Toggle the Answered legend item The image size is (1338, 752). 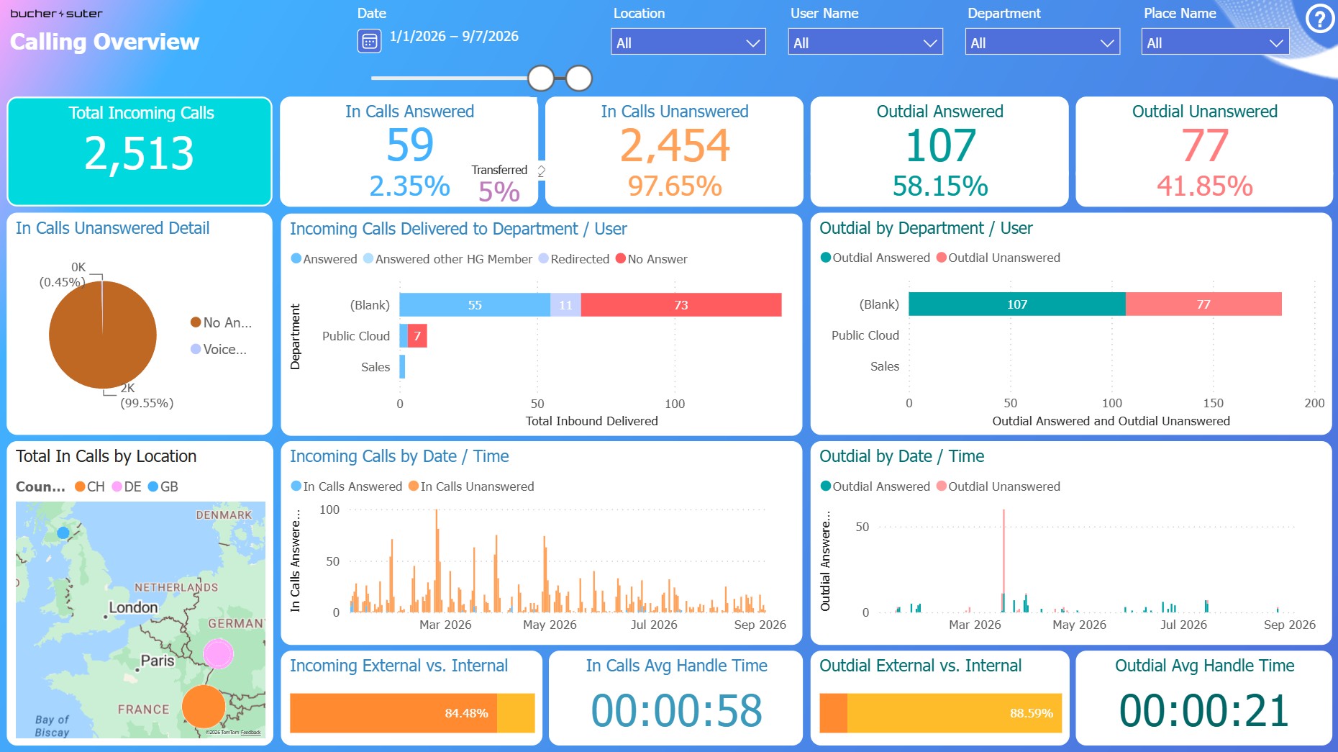pyautogui.click(x=324, y=259)
